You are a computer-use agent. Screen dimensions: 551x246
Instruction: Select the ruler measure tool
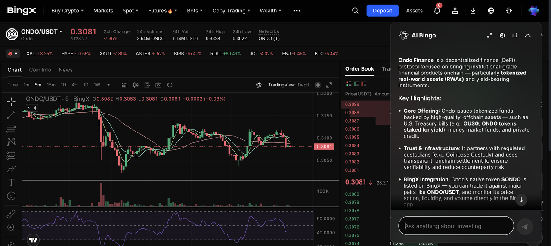point(11,214)
